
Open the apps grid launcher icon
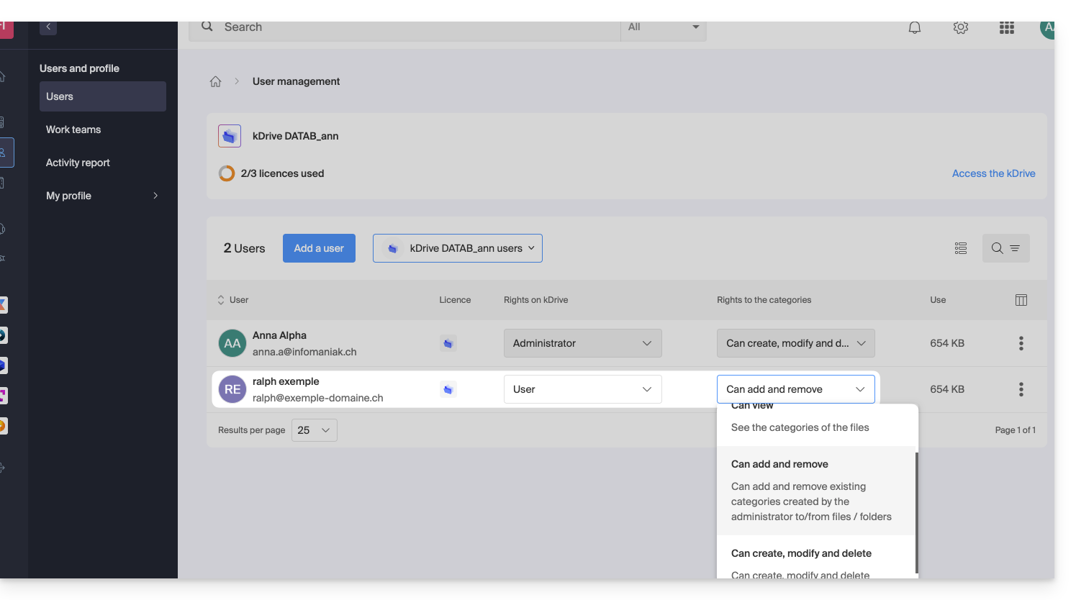click(1006, 28)
